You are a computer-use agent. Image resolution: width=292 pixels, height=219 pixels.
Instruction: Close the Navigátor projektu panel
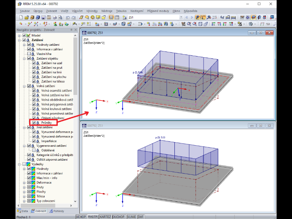[76, 30]
